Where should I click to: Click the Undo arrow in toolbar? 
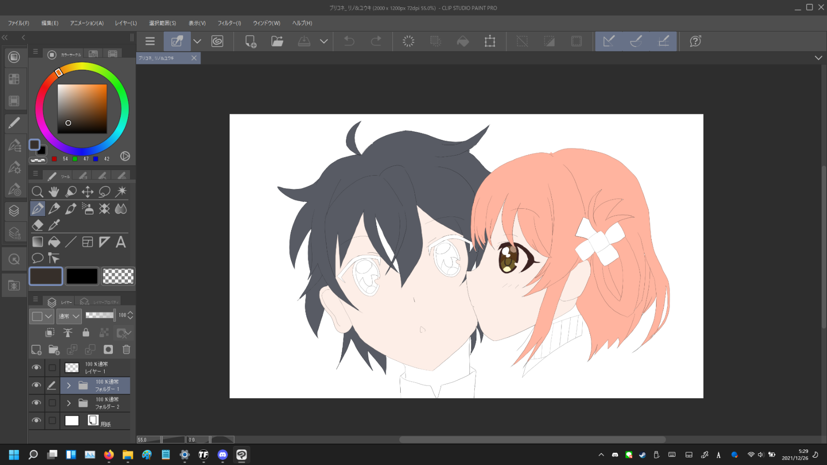click(x=349, y=42)
